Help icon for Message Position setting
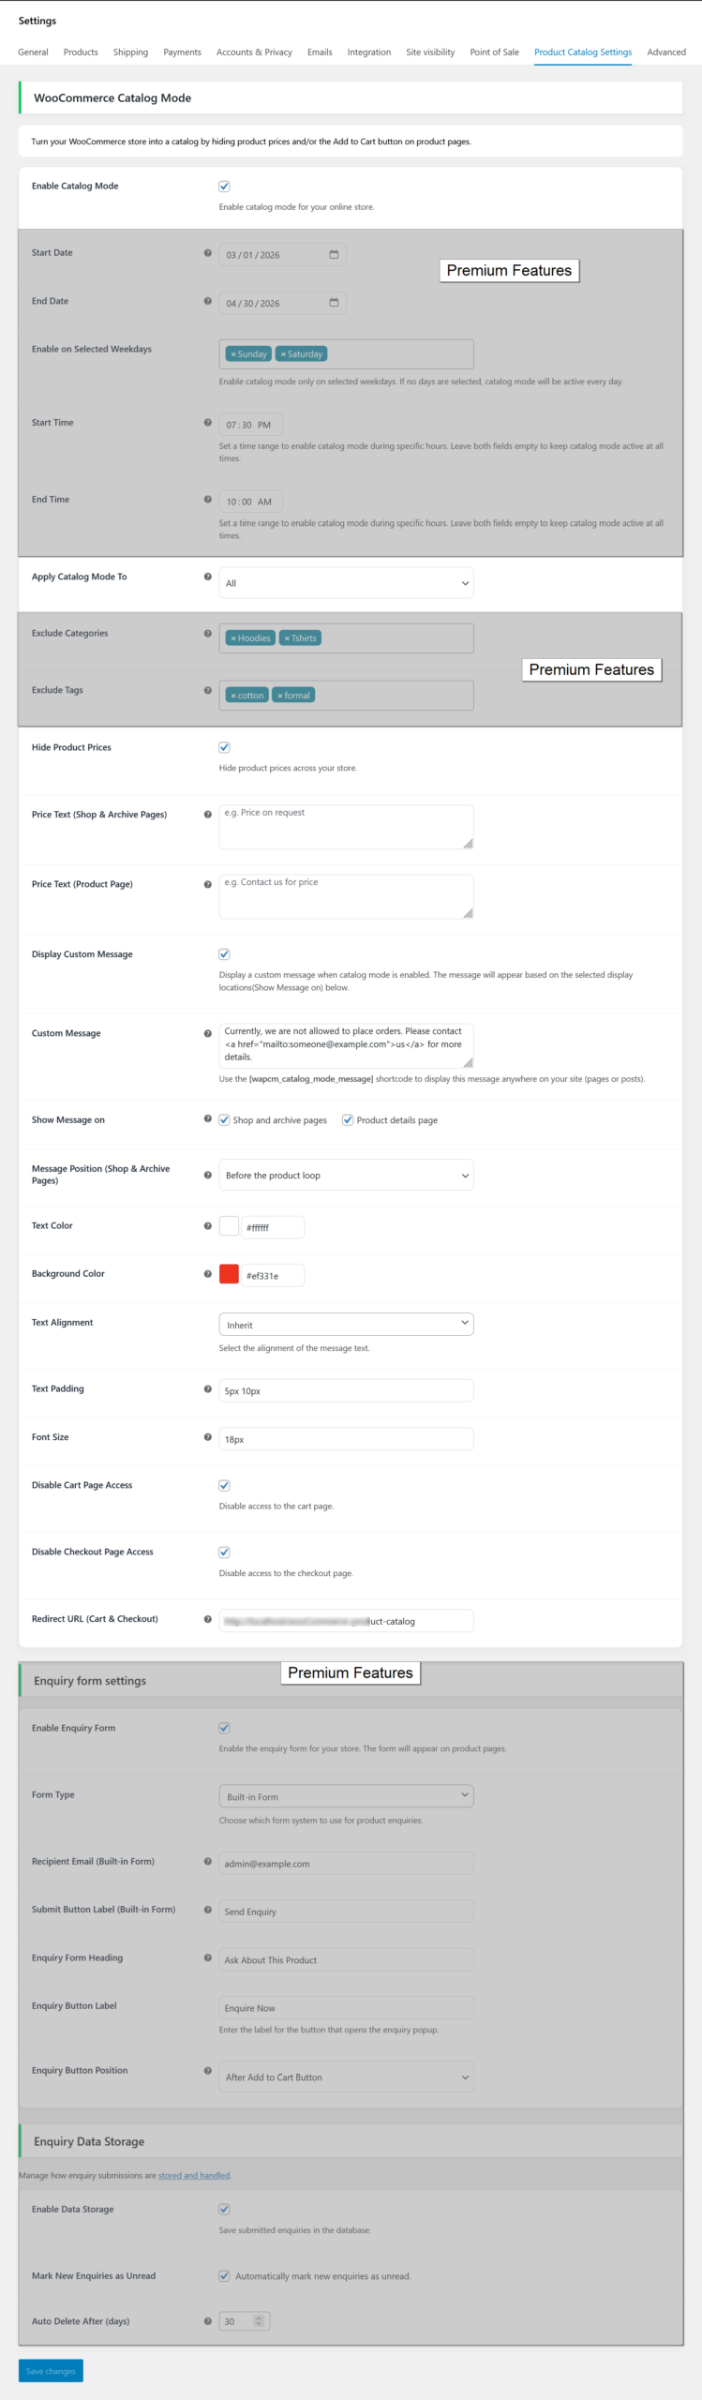This screenshot has width=702, height=2400. click(208, 1175)
